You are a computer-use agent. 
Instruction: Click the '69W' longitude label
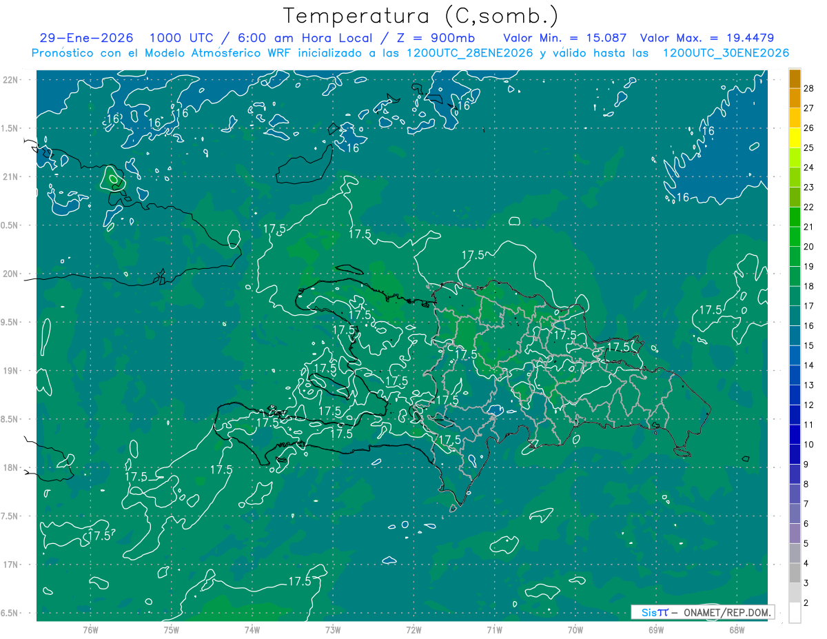coord(656,630)
